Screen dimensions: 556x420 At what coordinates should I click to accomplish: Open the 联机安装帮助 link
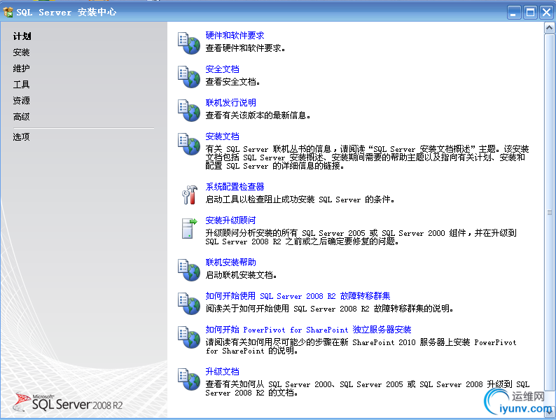[231, 262]
